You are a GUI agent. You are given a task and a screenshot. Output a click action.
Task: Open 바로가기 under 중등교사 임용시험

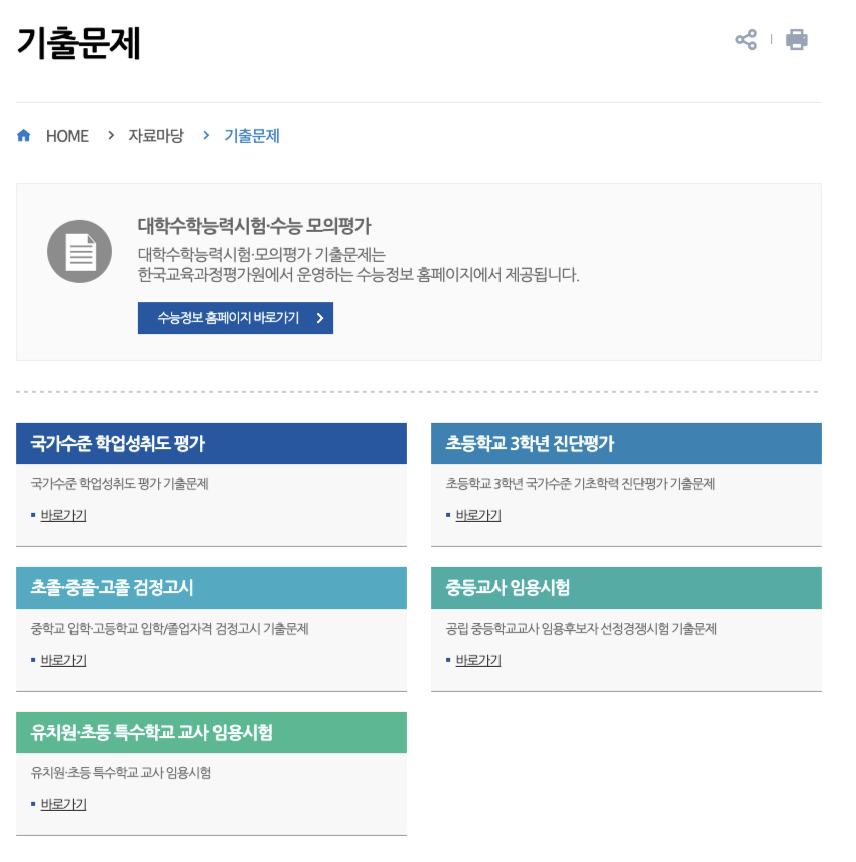pyautogui.click(x=478, y=660)
